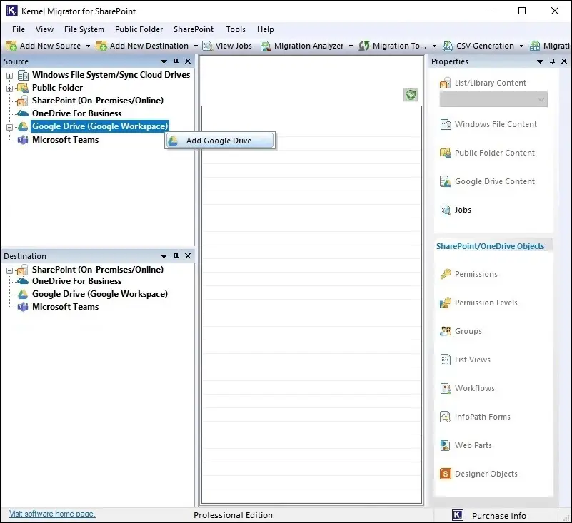Select OneDrive For Business in Destination tree
572x523 pixels.
pyautogui.click(x=76, y=281)
